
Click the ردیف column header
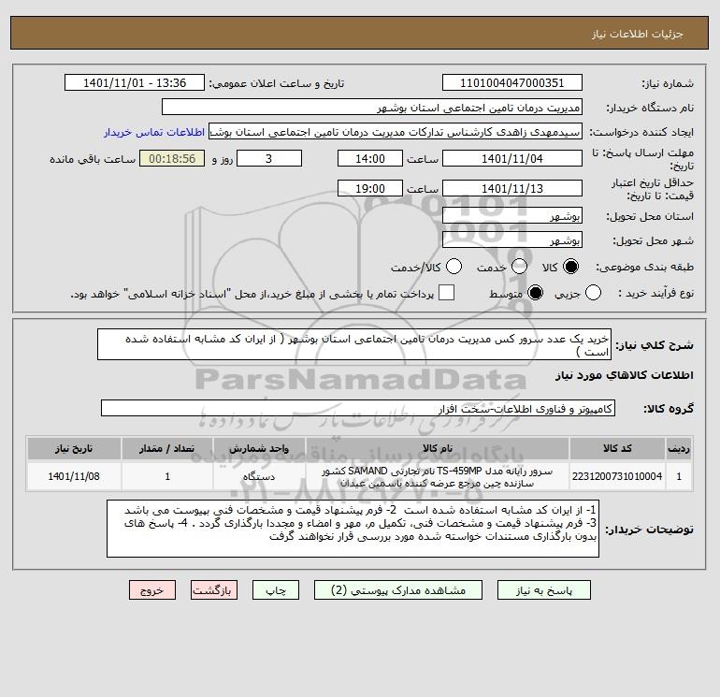point(679,448)
